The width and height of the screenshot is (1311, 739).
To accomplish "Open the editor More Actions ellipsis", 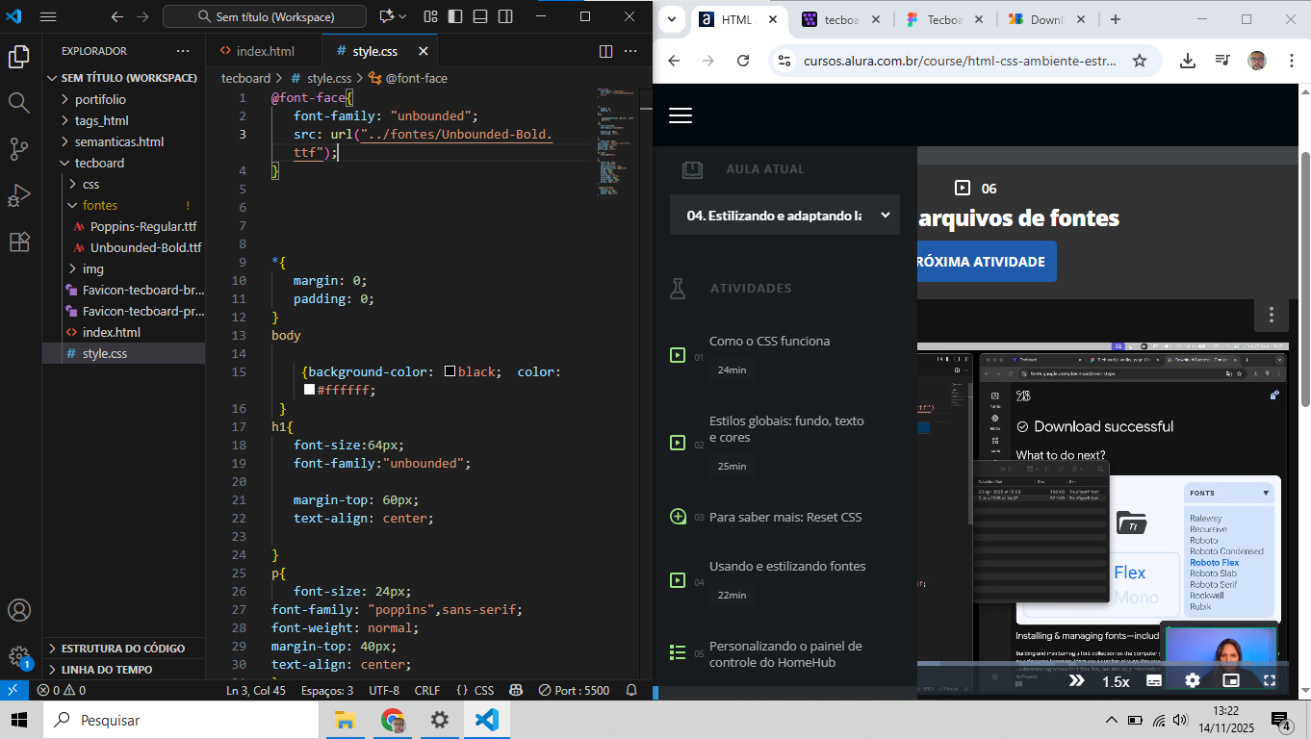I will coord(630,51).
